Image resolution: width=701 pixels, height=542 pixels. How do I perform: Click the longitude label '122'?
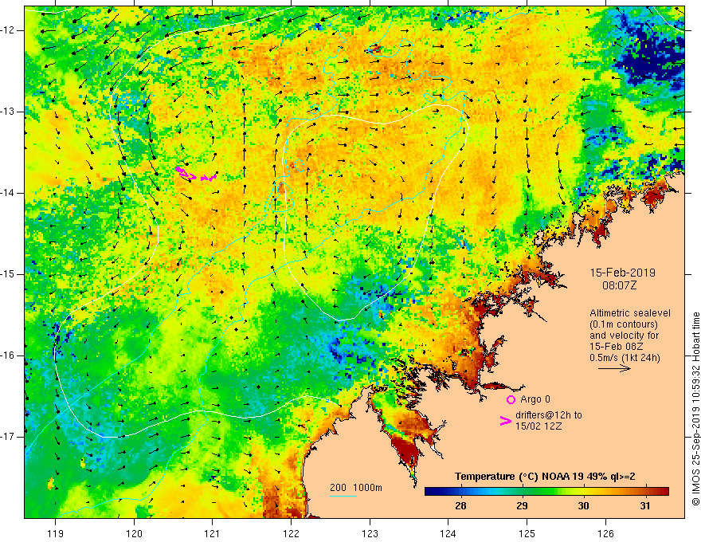291,533
